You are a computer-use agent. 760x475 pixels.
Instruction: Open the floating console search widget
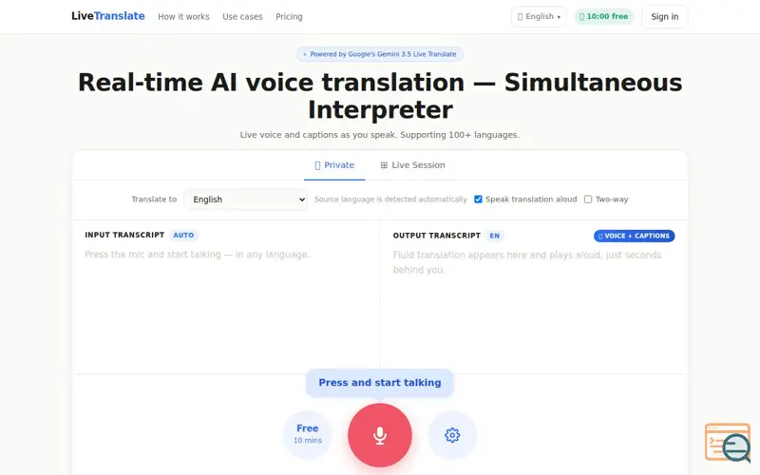[x=728, y=443]
